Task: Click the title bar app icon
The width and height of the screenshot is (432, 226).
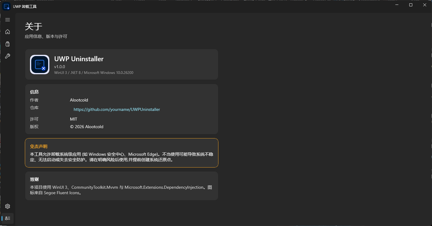Action: pyautogui.click(x=6, y=6)
